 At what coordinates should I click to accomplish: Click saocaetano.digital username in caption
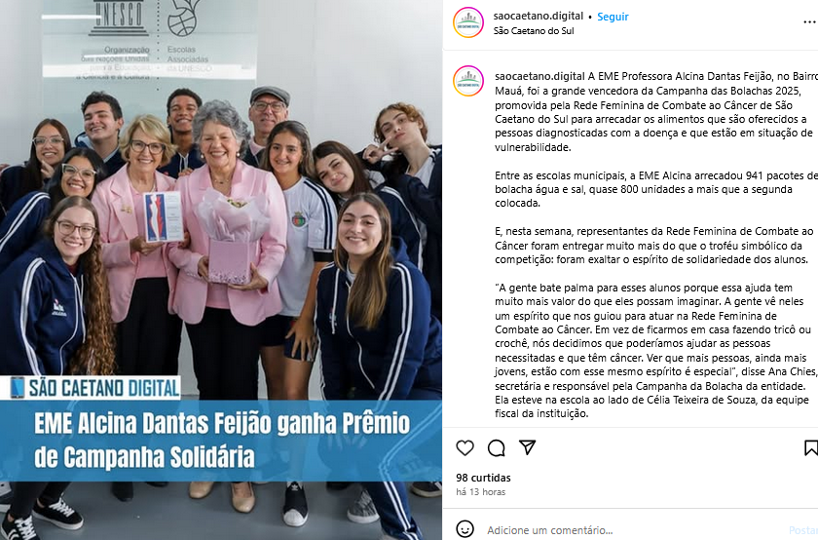point(539,76)
